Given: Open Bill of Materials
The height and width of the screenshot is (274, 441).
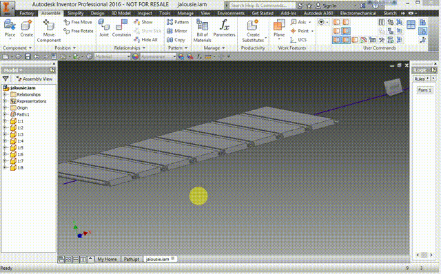Looking at the screenshot, I should pyautogui.click(x=202, y=30).
